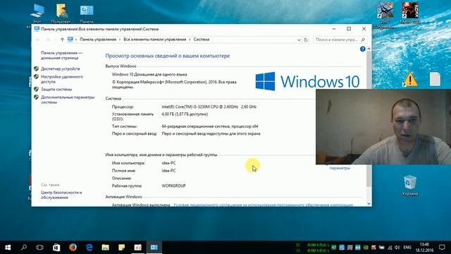Open Защита системы link
The width and height of the screenshot is (451, 254).
[x=56, y=90]
